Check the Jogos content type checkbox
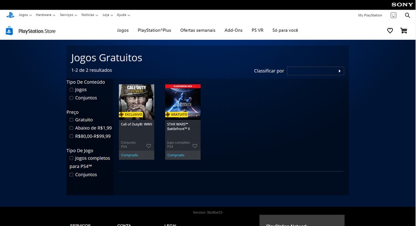Screen dimensions: 416x226 click(71, 90)
